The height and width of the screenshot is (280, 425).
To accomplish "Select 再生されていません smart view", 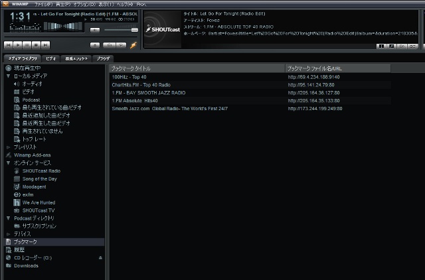I will pos(42,131).
